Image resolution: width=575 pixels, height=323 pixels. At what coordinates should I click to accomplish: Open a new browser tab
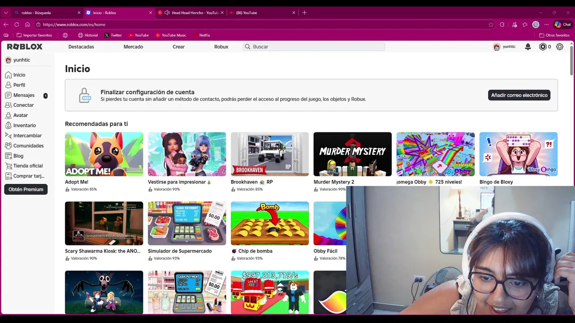pyautogui.click(x=304, y=13)
